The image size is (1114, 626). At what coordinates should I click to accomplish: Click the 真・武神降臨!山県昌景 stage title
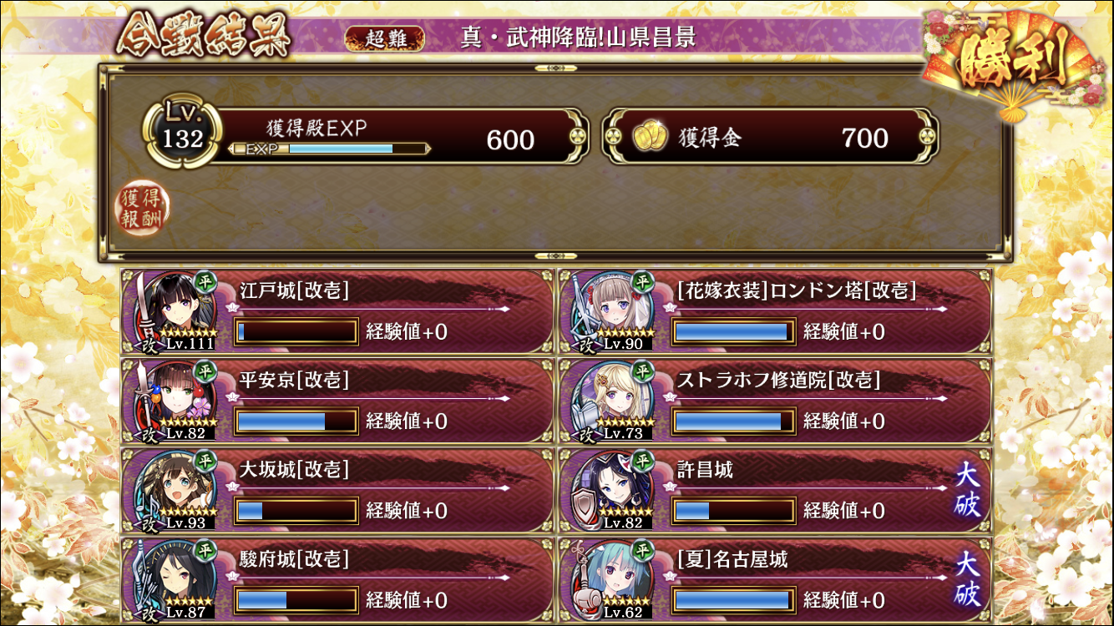[x=578, y=38]
